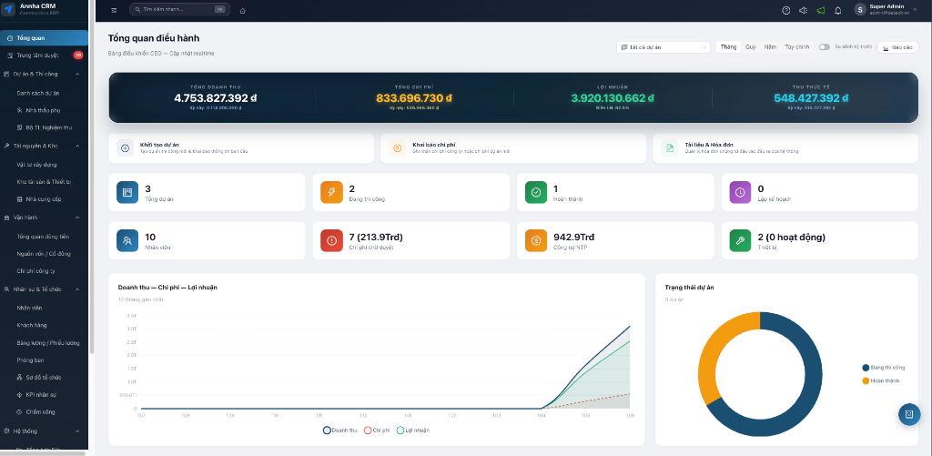Open the help question-mark icon
The height and width of the screenshot is (456, 932).
point(786,10)
